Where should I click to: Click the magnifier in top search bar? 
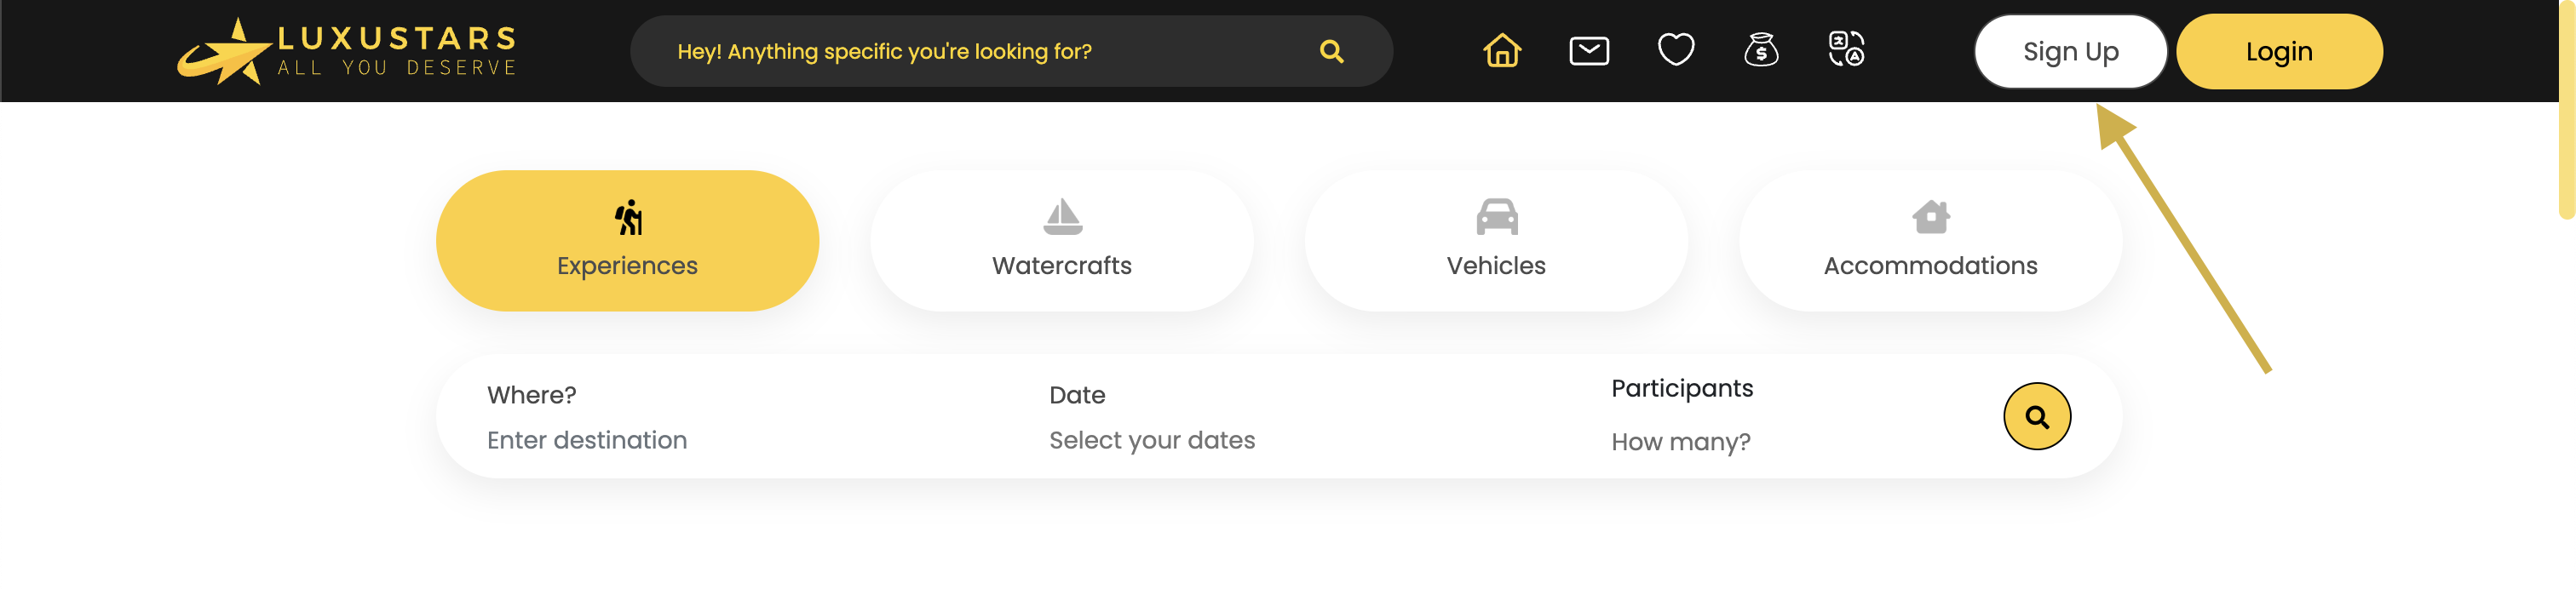(1331, 51)
